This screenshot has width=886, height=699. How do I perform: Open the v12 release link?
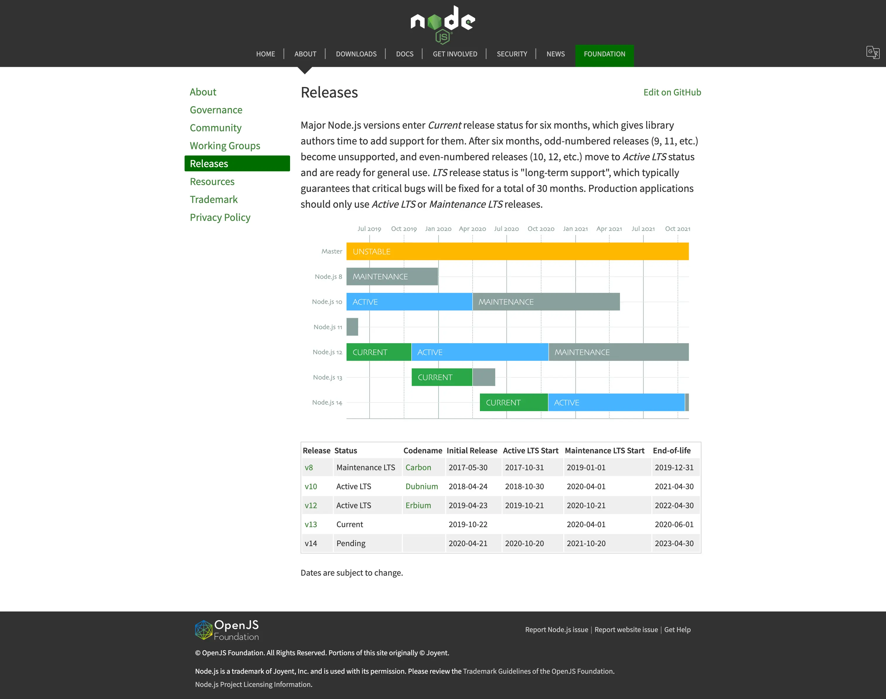click(310, 505)
